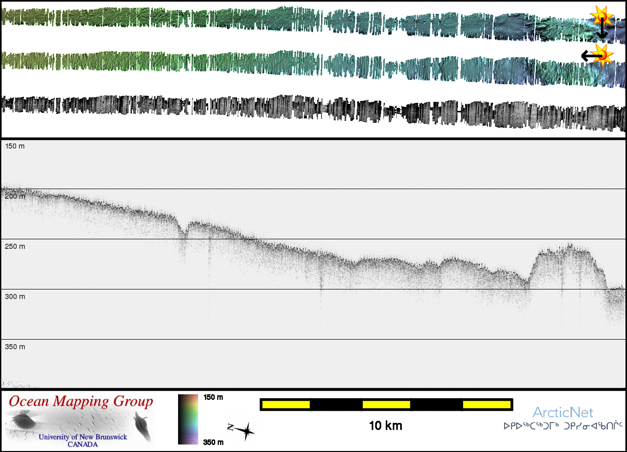Click the Ocean Mapping Group title
This screenshot has width=627, height=452.
coord(81,401)
